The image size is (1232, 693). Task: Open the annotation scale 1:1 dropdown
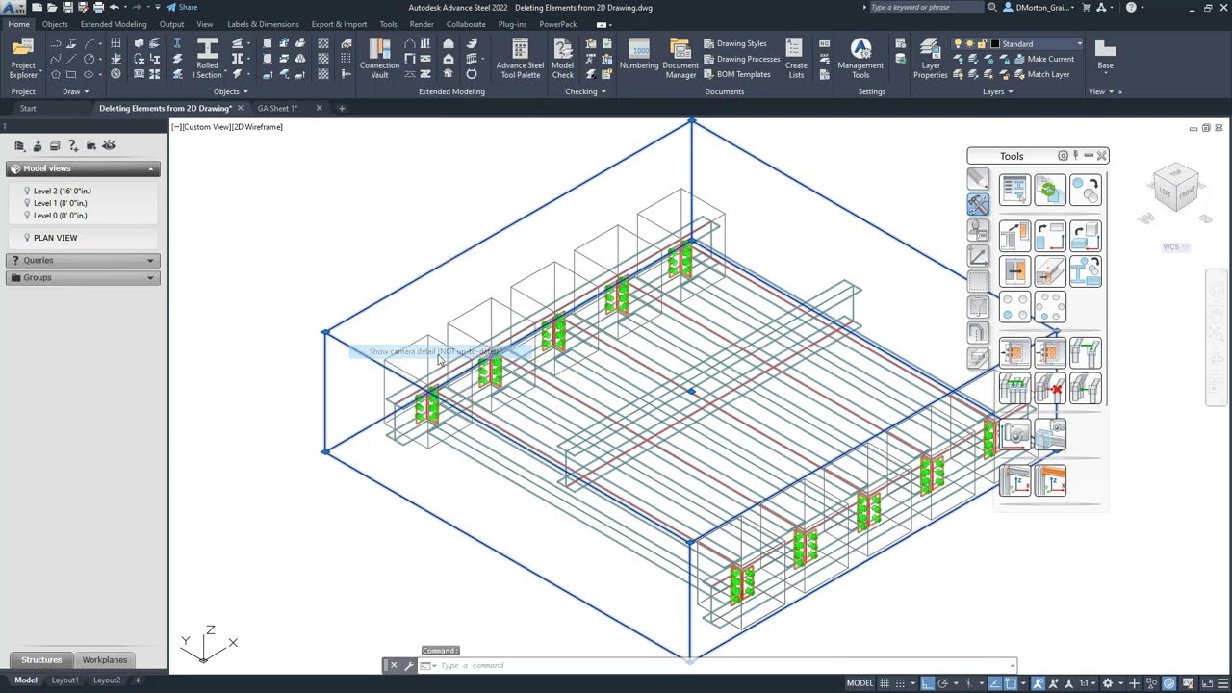(1088, 683)
